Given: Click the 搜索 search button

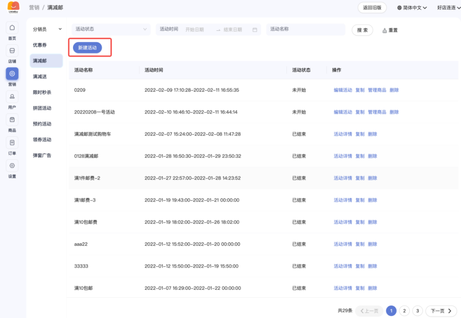Looking at the screenshot, I should [362, 30].
